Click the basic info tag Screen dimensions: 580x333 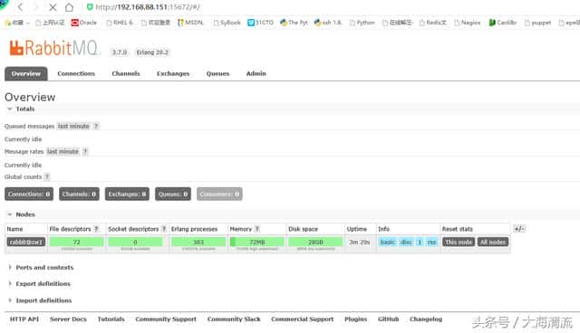pos(387,243)
